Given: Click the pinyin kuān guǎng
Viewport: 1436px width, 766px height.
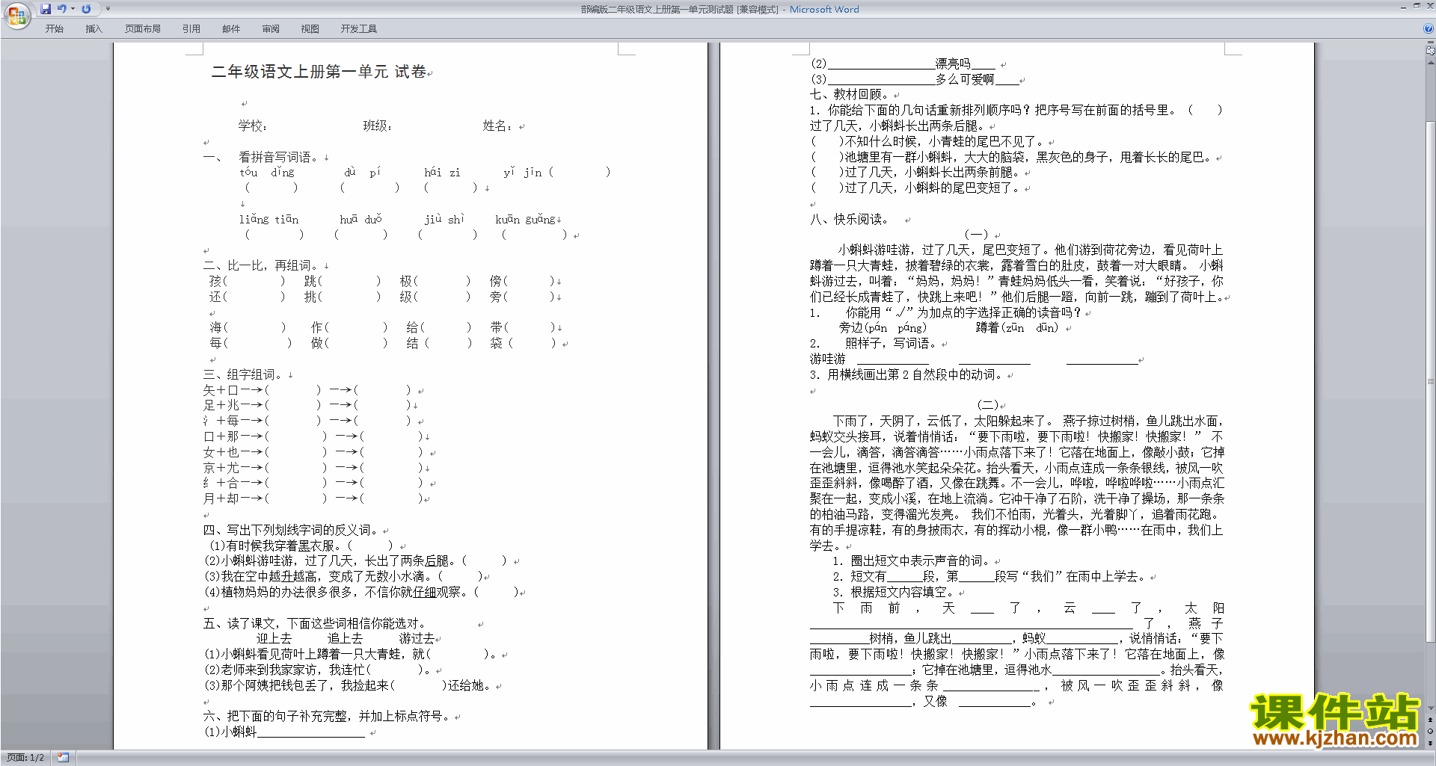Looking at the screenshot, I should coord(525,219).
